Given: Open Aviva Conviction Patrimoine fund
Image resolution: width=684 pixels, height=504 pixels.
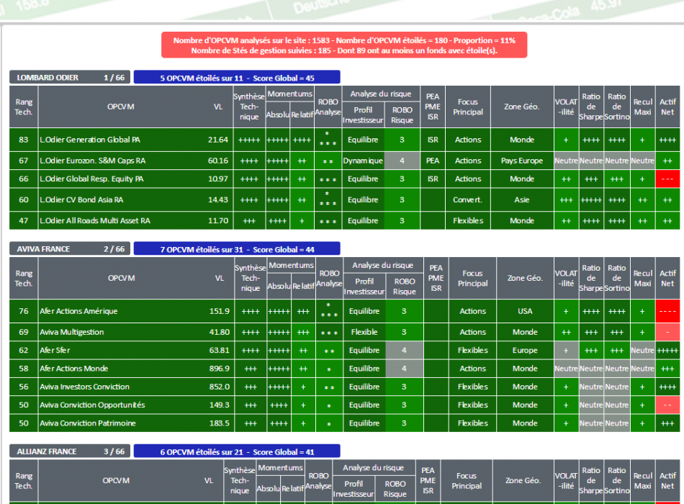Looking at the screenshot, I should (x=88, y=423).
